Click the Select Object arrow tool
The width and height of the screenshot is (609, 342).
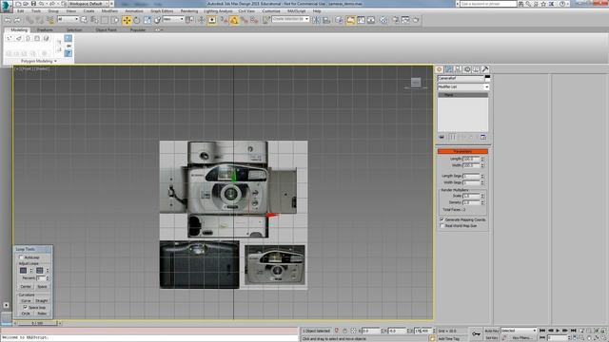point(85,20)
